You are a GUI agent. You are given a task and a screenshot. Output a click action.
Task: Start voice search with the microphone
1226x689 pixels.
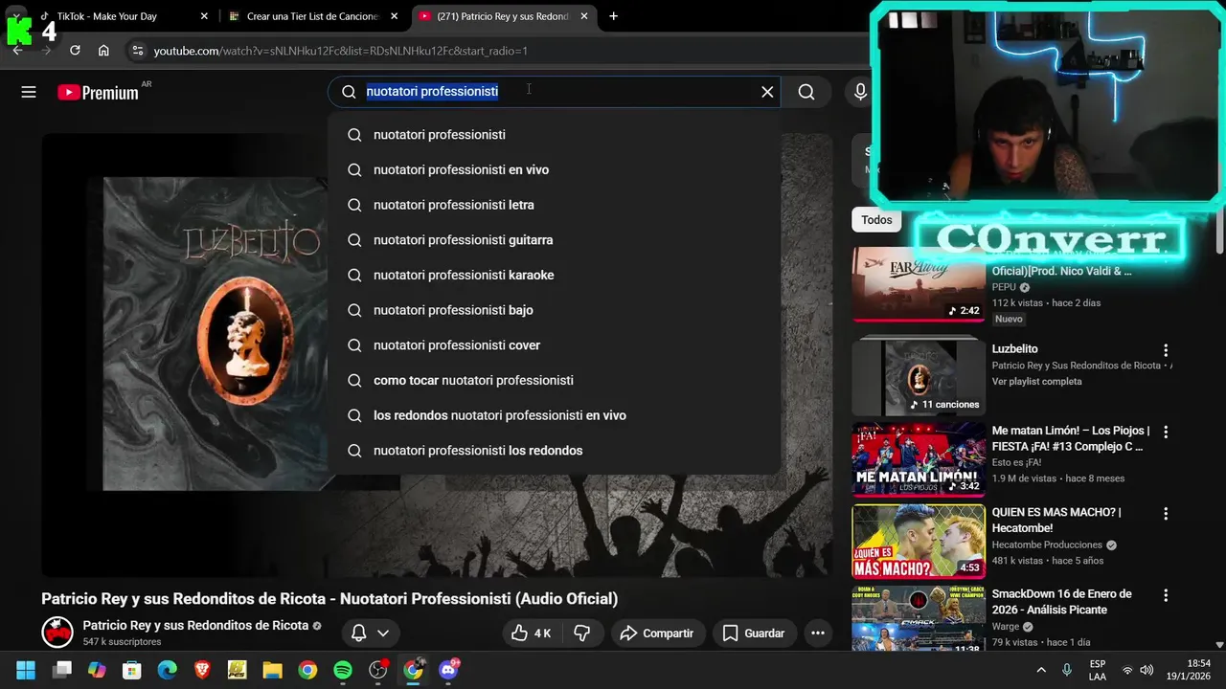point(860,92)
